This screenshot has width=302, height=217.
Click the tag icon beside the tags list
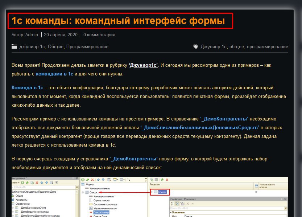tap(196, 46)
